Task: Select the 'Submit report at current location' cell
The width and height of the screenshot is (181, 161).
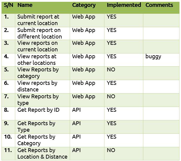Action: click(42, 20)
